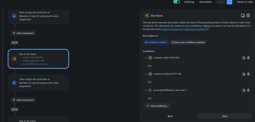
Task: Expand the 'Created is before 07:31 PM' condition
Action: point(146,74)
